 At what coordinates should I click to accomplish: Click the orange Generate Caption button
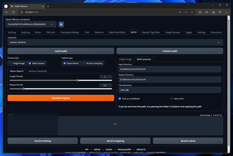pos(61,98)
